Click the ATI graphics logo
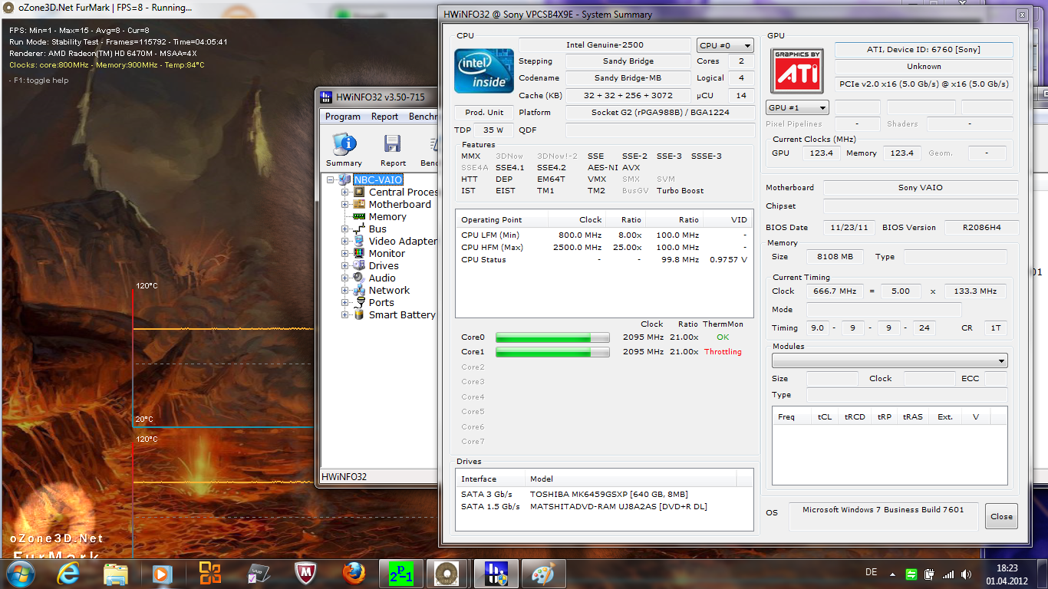The image size is (1048, 589). (797, 70)
